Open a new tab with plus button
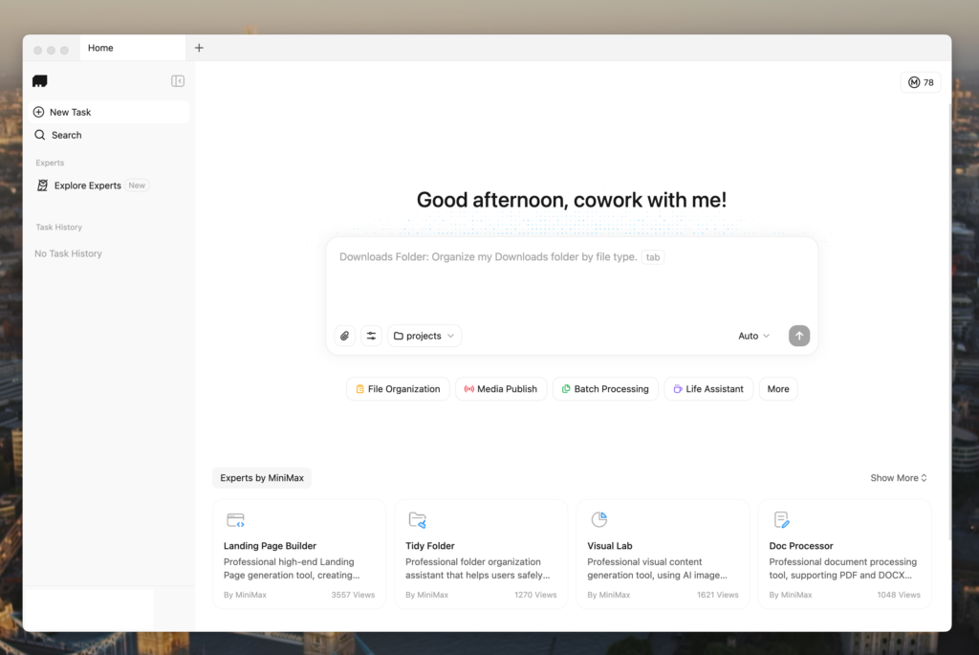The width and height of the screenshot is (979, 655). pyautogui.click(x=199, y=48)
